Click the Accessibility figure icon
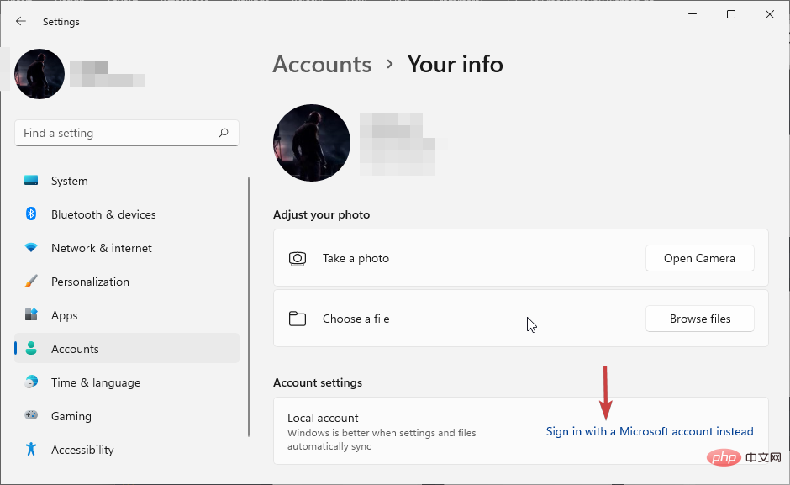The height and width of the screenshot is (485, 790). click(31, 449)
